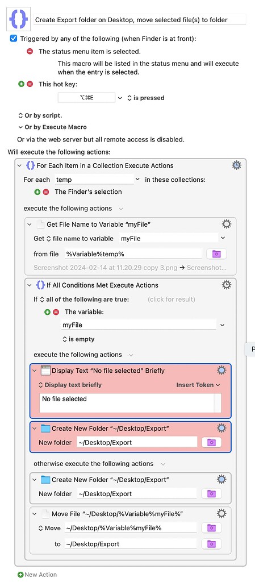Click '(click for result)' condition link
This screenshot has width=255, height=582.
point(172,299)
